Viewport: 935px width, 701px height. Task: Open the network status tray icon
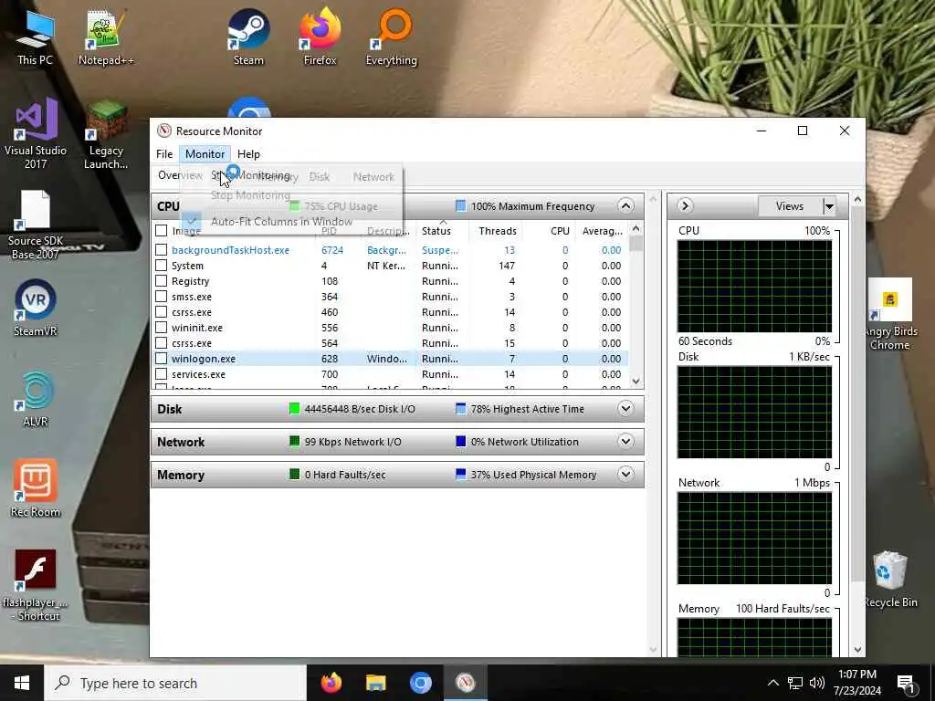click(x=795, y=683)
